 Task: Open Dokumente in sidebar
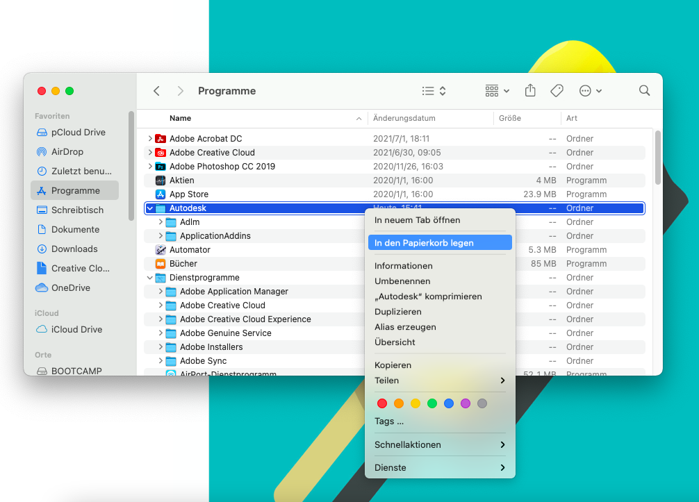click(75, 229)
